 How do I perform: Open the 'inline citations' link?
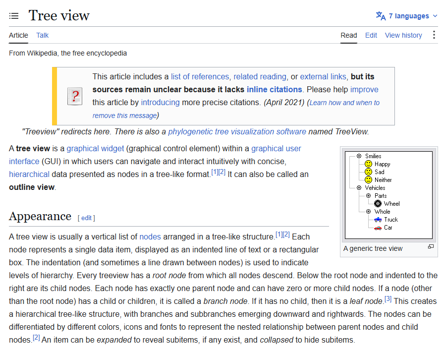275,89
